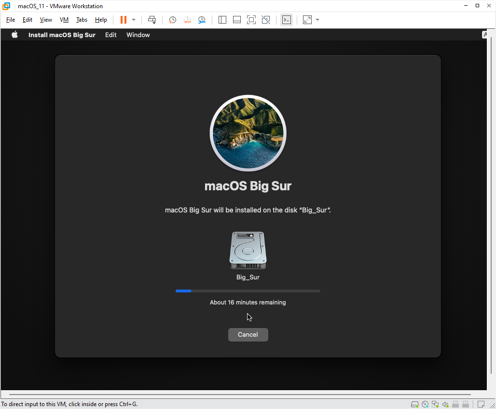Minimize the VMware Workstation window
The height and width of the screenshot is (409, 496).
[x=466, y=6]
